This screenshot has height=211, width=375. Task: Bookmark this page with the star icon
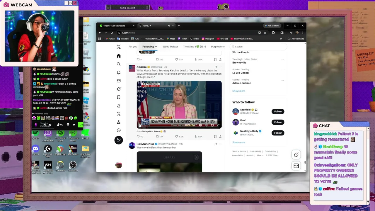point(265,33)
